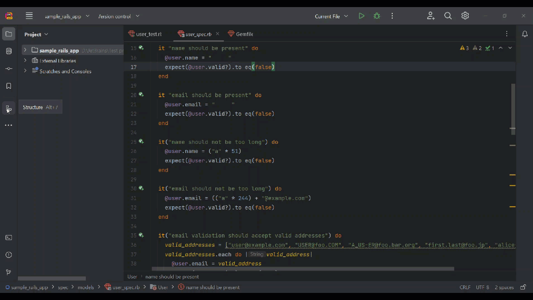Click User in editor breadcrumb bar

coord(132,277)
